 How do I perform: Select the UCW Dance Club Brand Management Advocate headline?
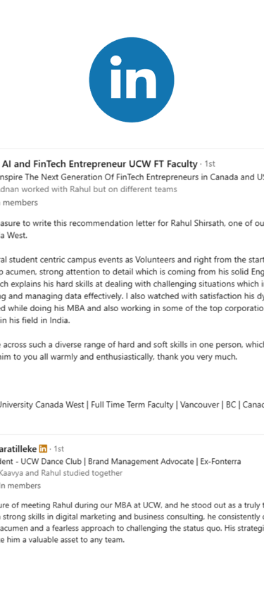click(120, 461)
